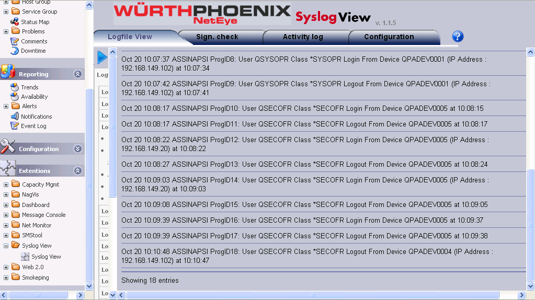The height and width of the screenshot is (300, 535).
Task: Open the Configuration tab
Action: point(389,37)
